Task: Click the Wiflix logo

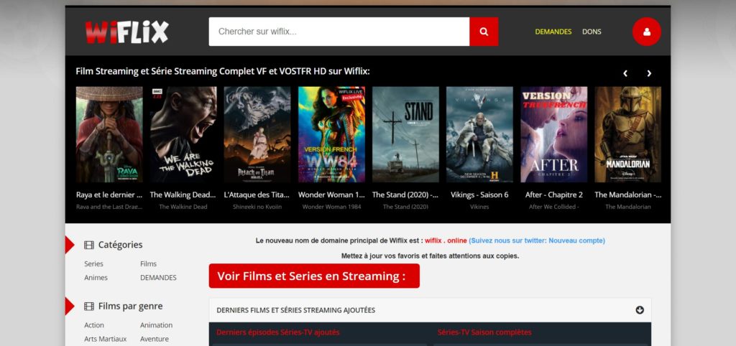Action: click(x=126, y=32)
